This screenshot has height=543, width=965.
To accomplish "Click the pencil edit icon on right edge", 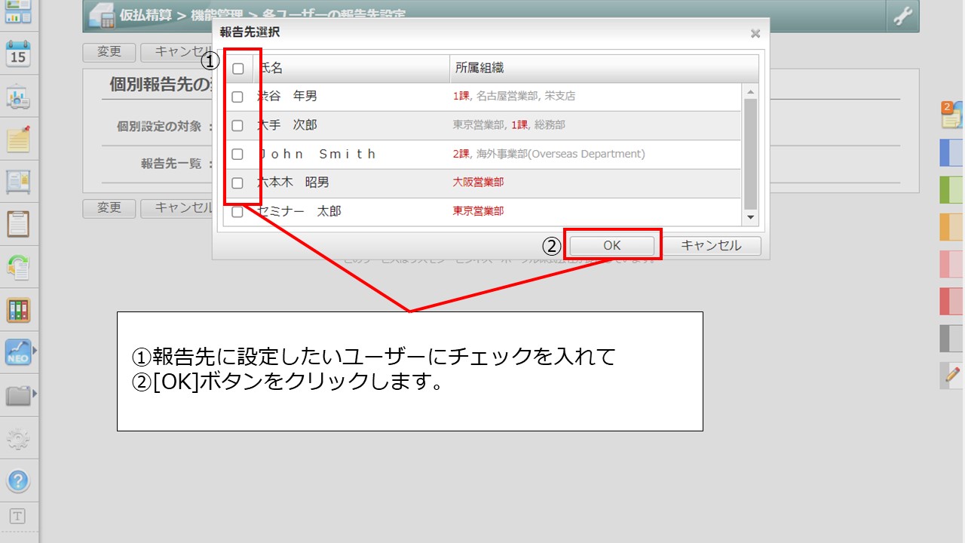I will point(952,375).
